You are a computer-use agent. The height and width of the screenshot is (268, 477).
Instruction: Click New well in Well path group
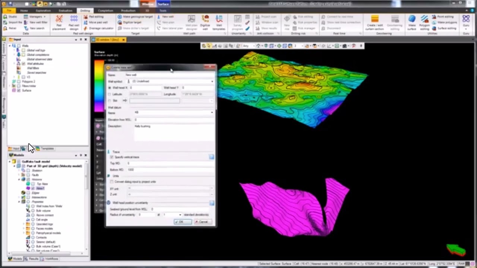[165, 17]
